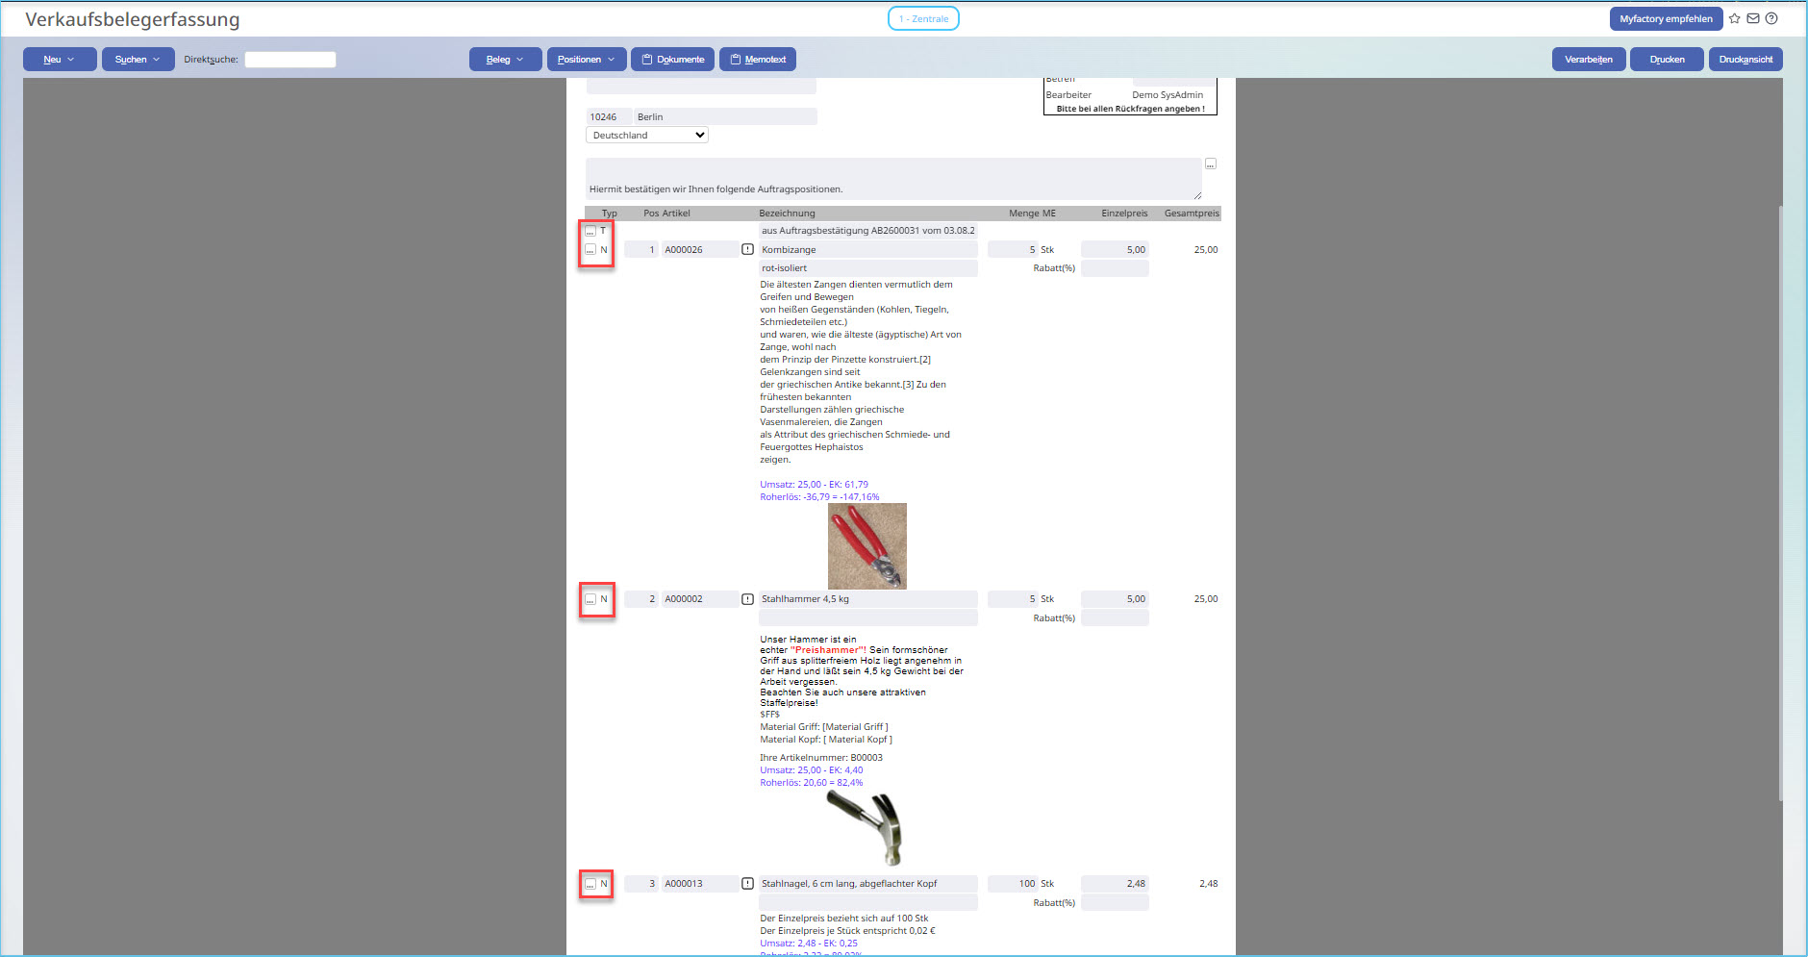Viewport: 1808px width, 957px height.
Task: Click position number field 3
Action: click(641, 884)
